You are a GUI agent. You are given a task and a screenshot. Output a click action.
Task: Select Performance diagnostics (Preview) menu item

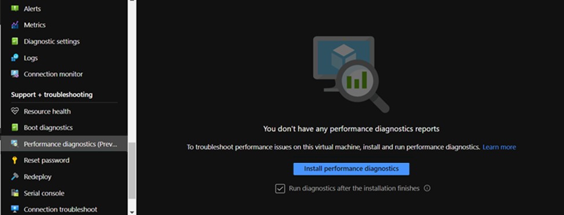64,144
